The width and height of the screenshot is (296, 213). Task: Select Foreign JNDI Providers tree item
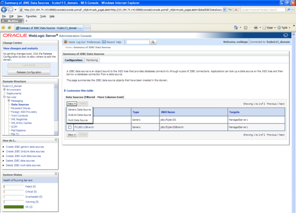click(24, 112)
